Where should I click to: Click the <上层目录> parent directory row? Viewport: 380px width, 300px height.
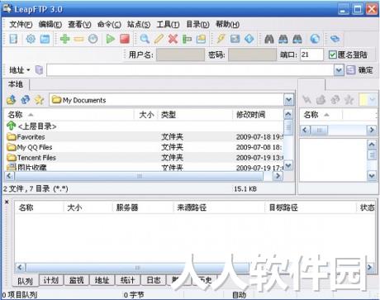tap(145, 126)
